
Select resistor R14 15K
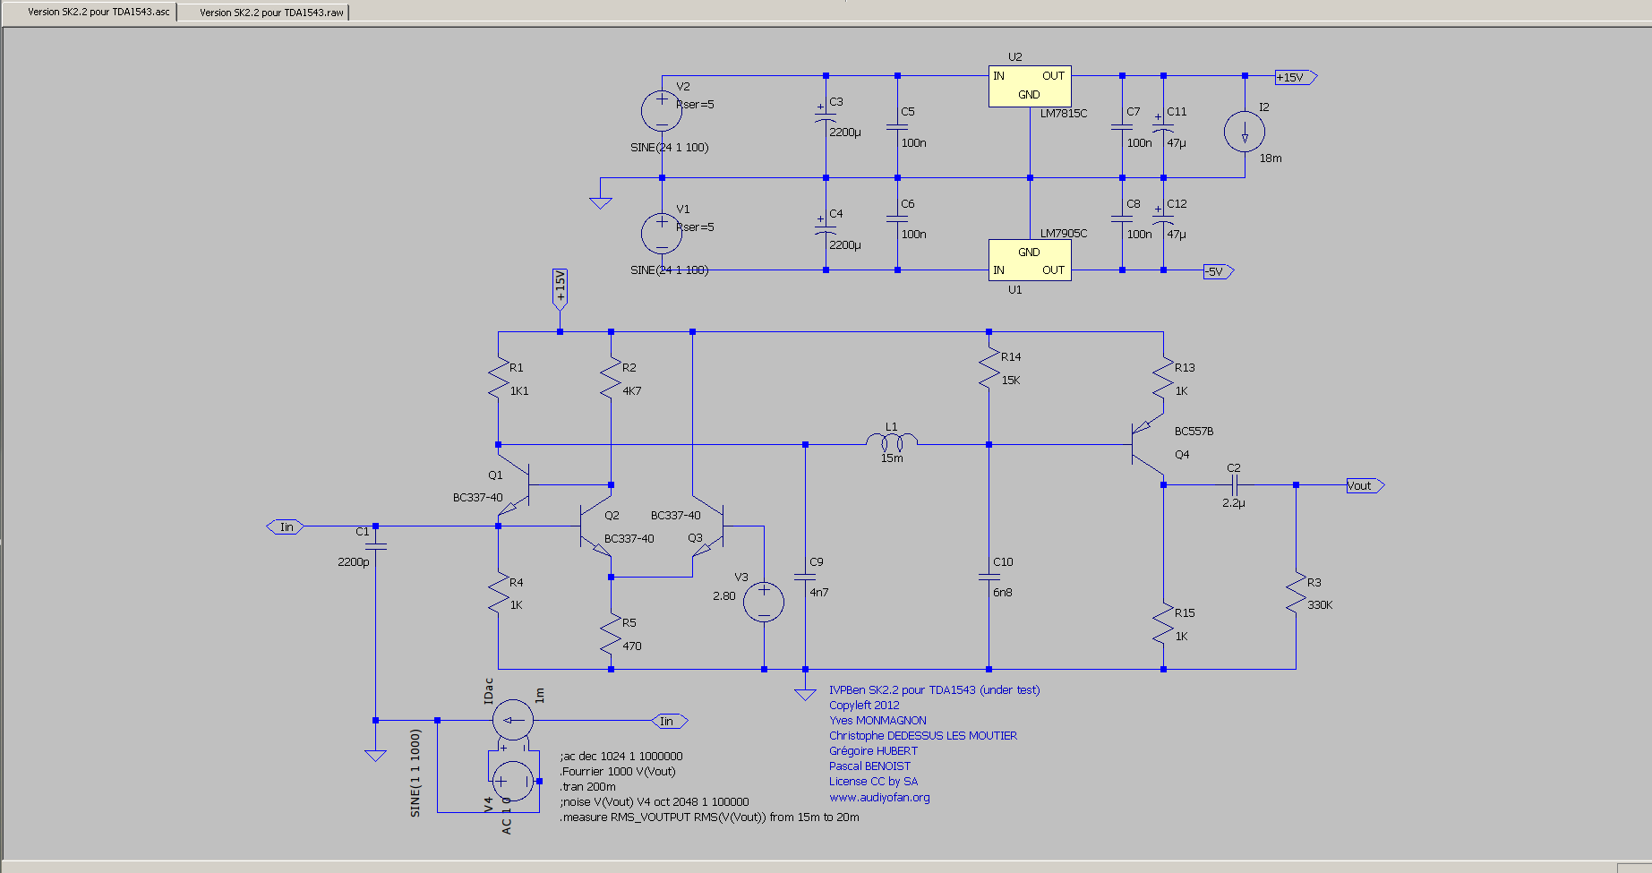(x=989, y=368)
